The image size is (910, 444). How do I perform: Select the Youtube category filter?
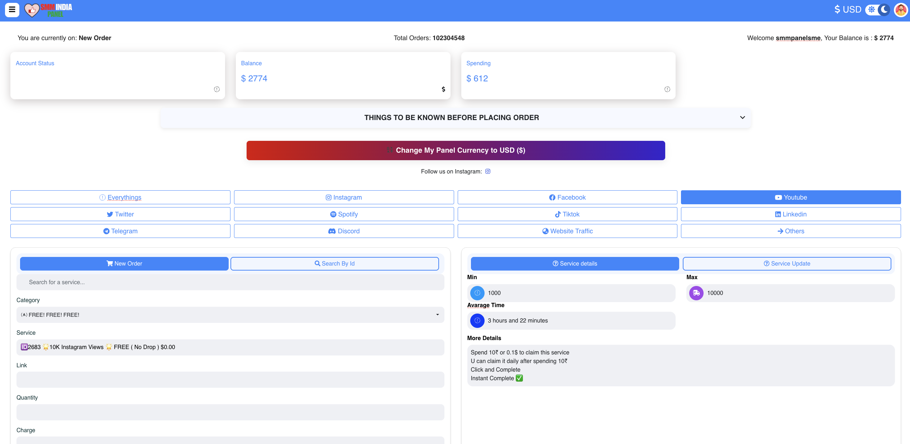791,197
